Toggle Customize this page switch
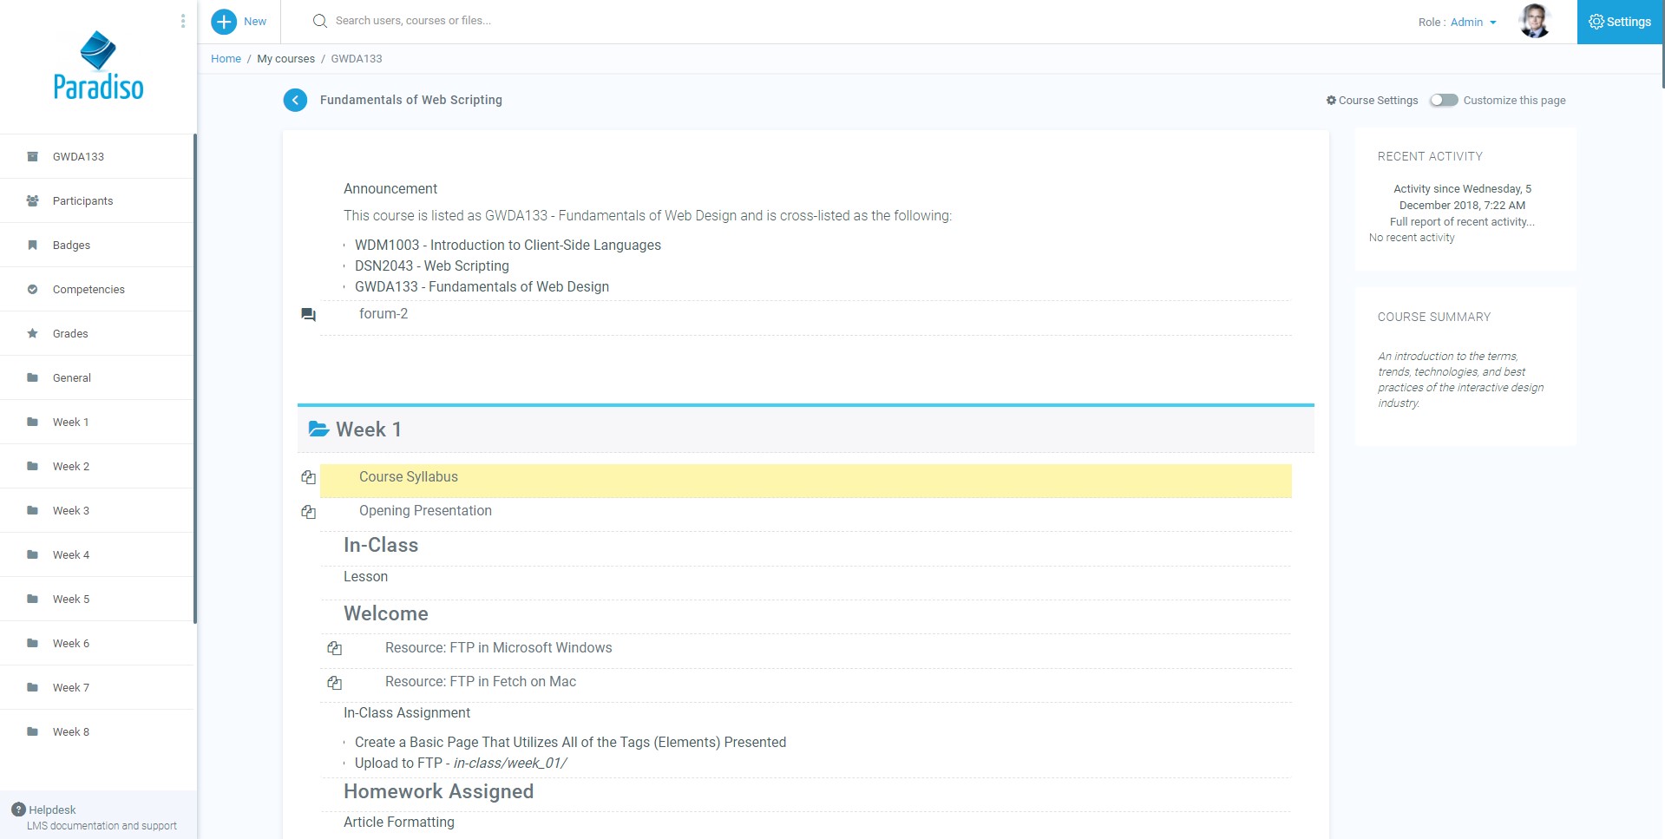The height and width of the screenshot is (839, 1665). (x=1444, y=101)
